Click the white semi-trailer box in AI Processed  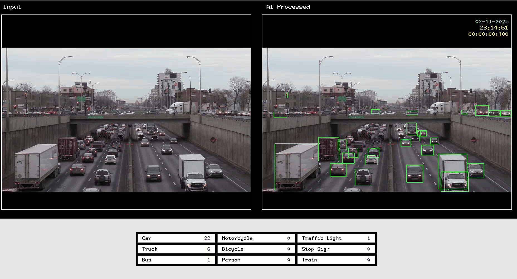297,167
